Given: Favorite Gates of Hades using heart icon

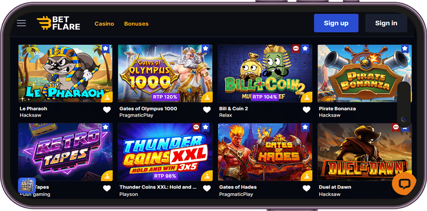Looking at the screenshot, I should tap(307, 188).
